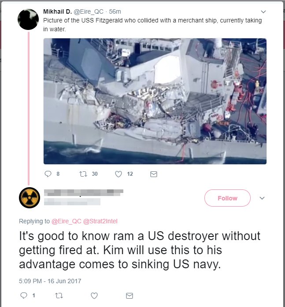Like Mikhail D.'s tweet with heart icon
285x307 pixels.
click(x=118, y=174)
